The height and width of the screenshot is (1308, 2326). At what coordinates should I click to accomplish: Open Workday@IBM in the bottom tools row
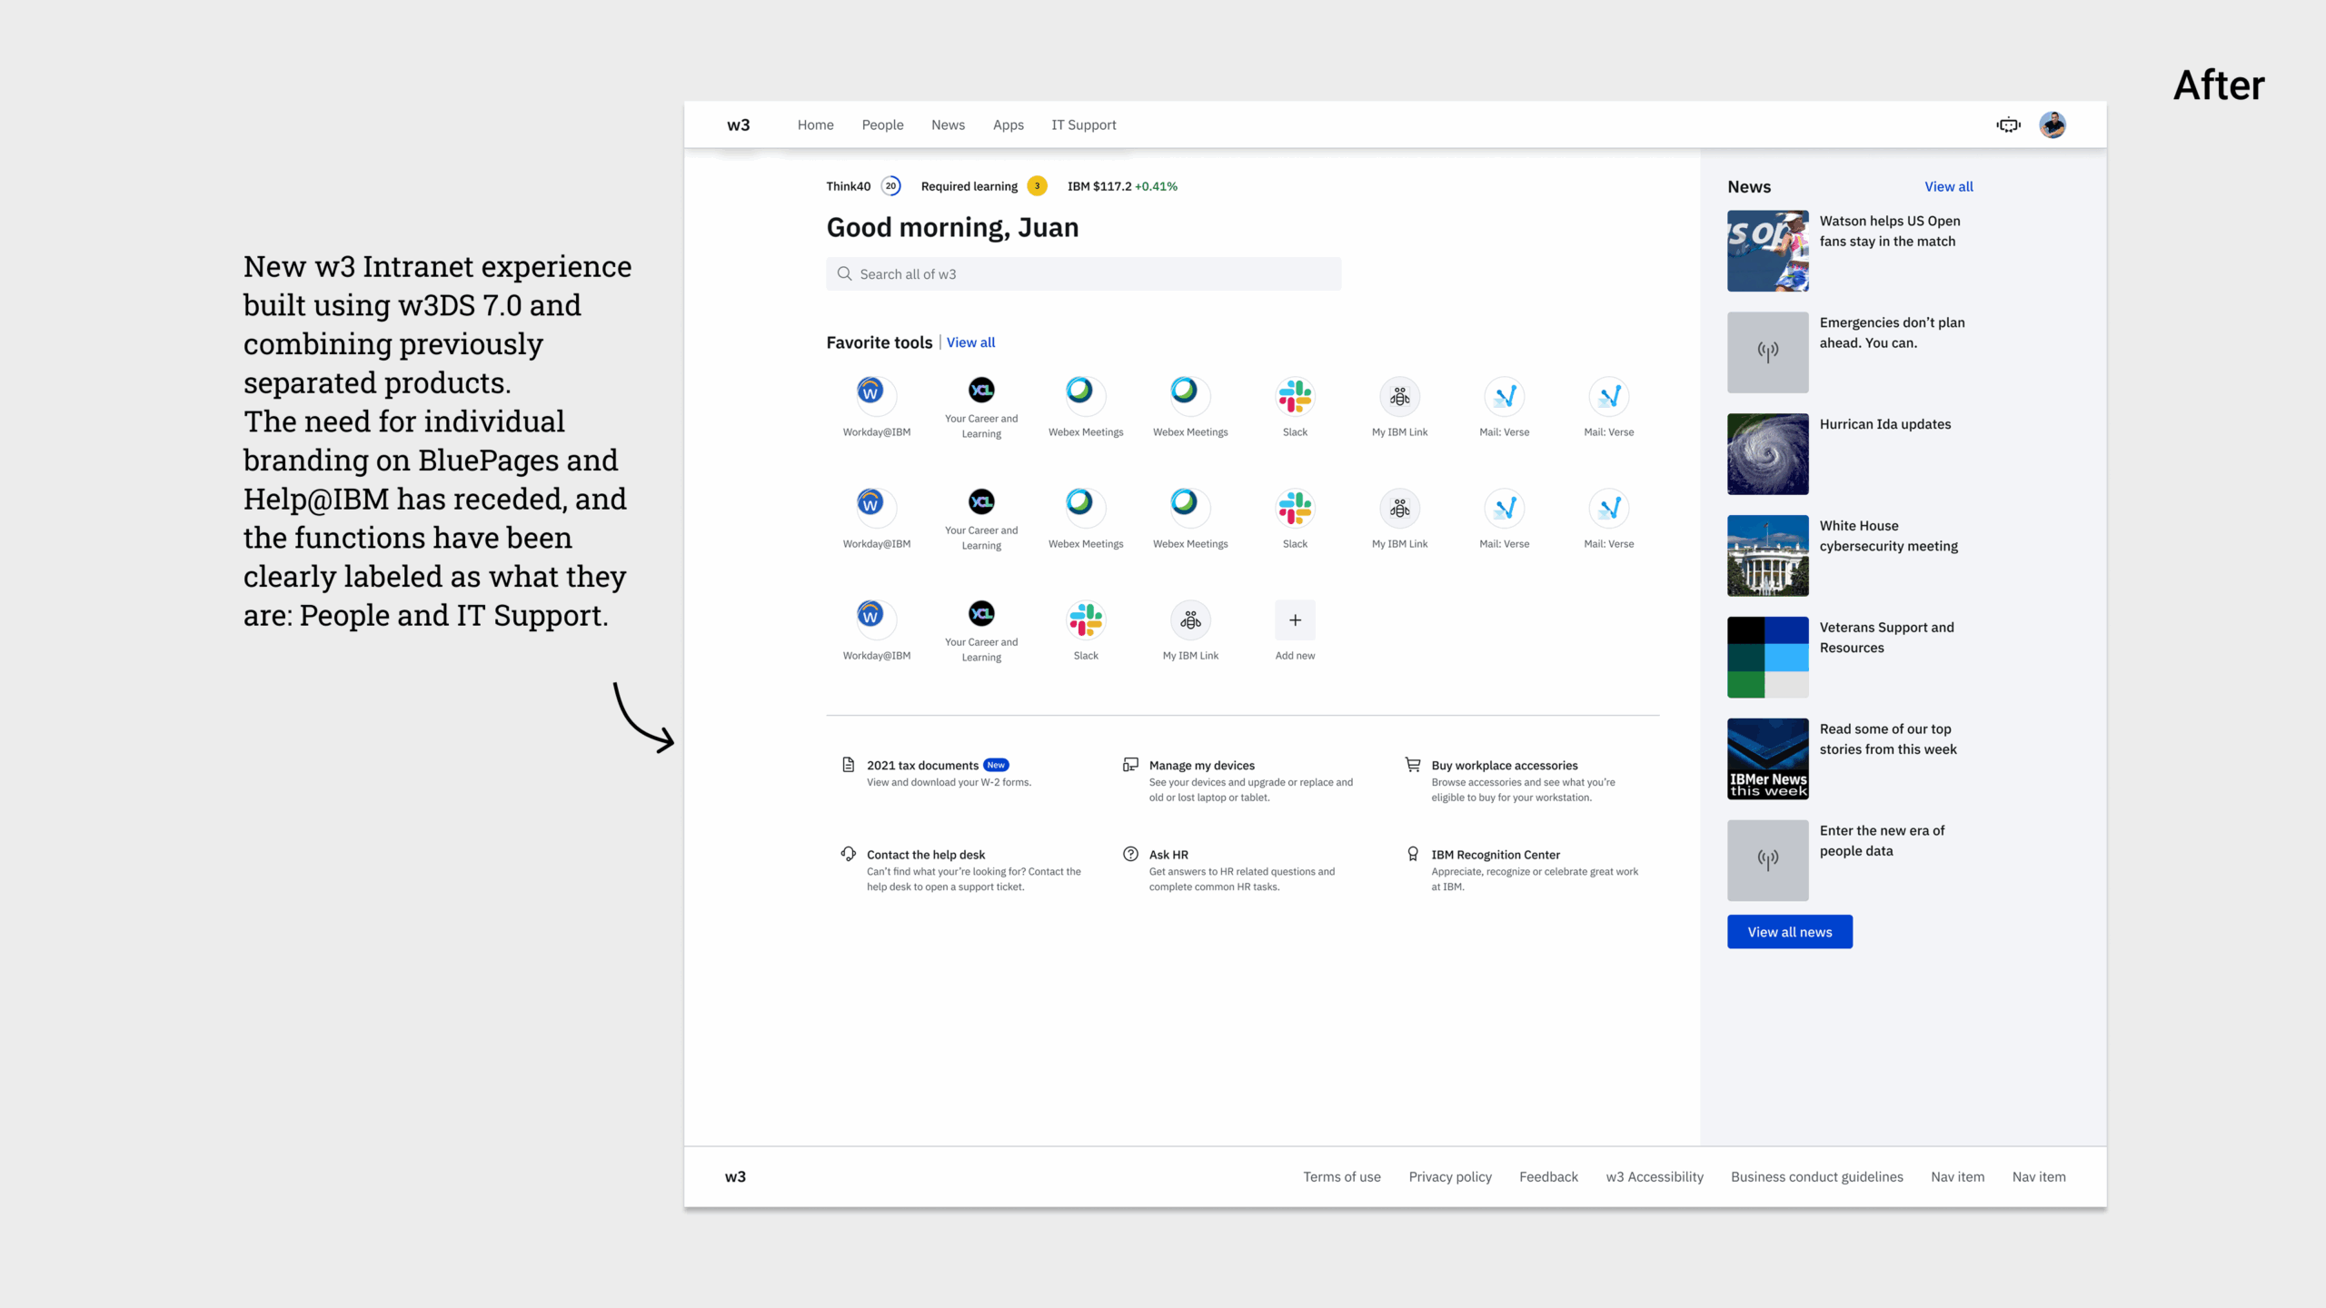click(x=876, y=619)
